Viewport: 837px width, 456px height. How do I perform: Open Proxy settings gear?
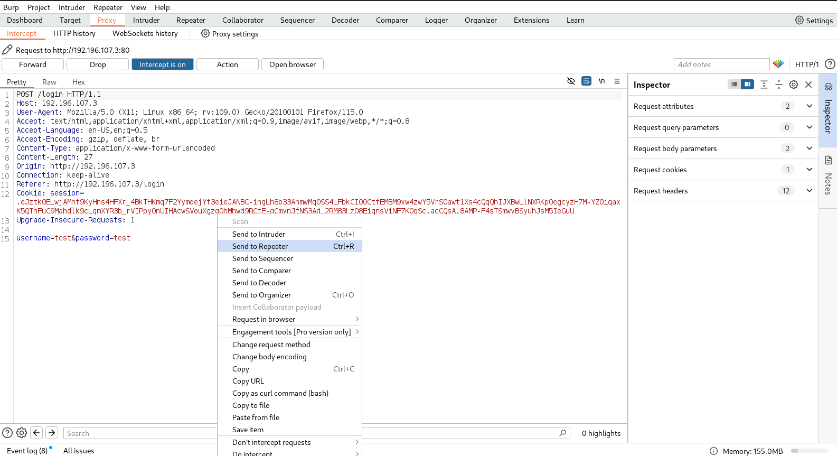(x=205, y=33)
